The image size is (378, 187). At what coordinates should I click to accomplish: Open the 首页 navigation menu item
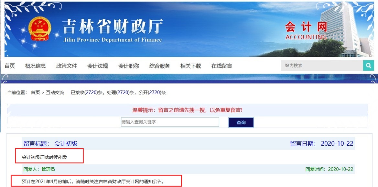point(10,66)
